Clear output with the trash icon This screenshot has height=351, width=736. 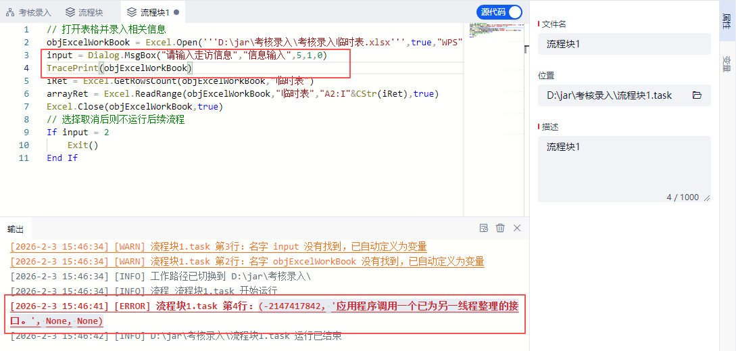point(500,228)
